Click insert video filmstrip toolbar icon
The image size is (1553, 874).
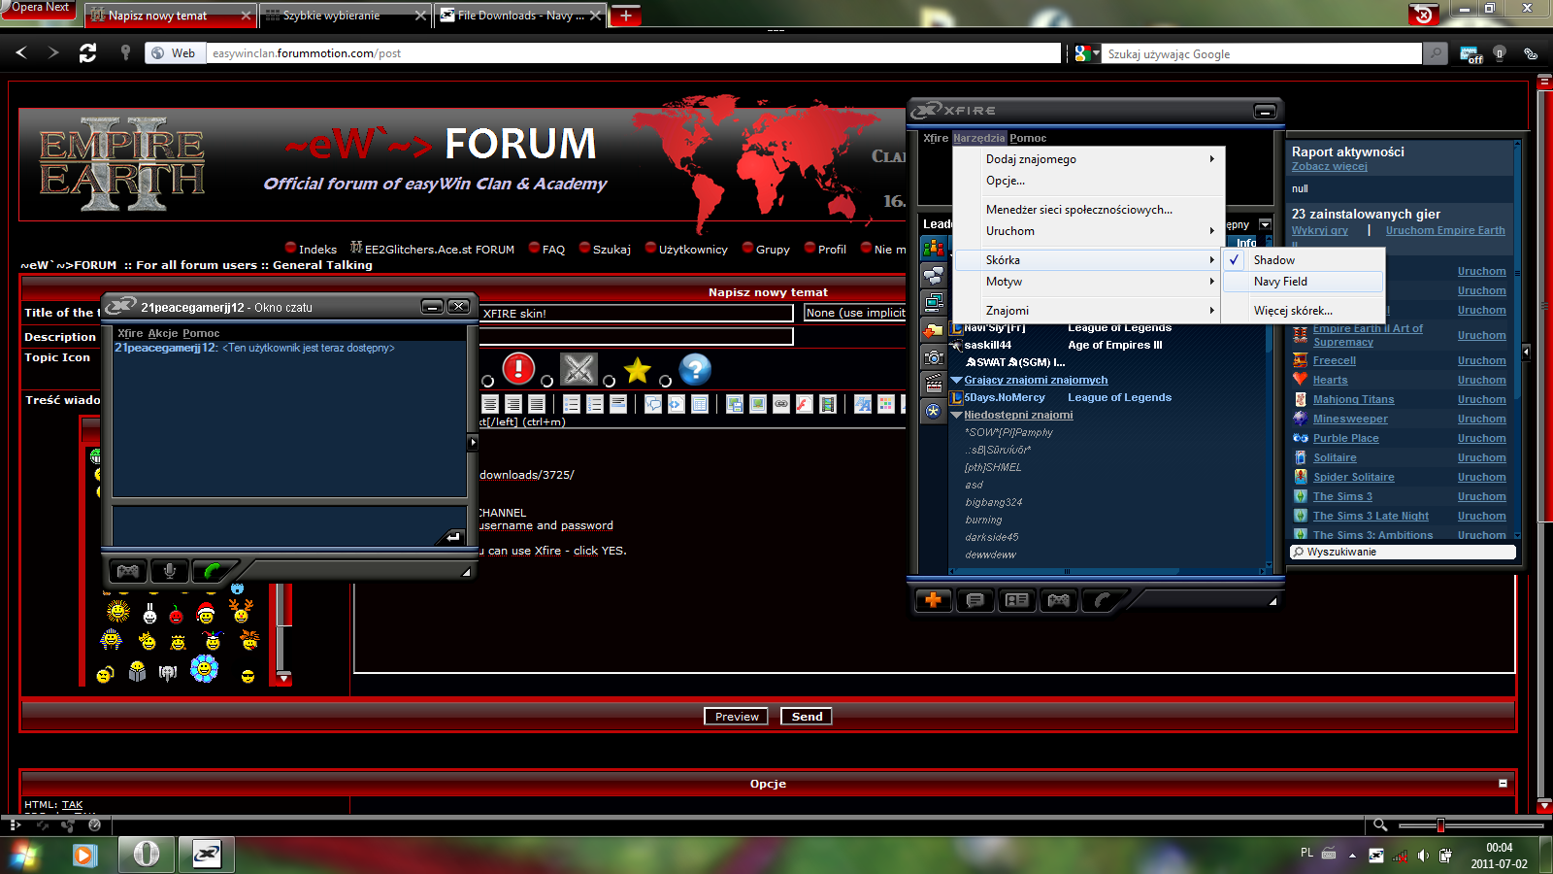click(x=828, y=404)
